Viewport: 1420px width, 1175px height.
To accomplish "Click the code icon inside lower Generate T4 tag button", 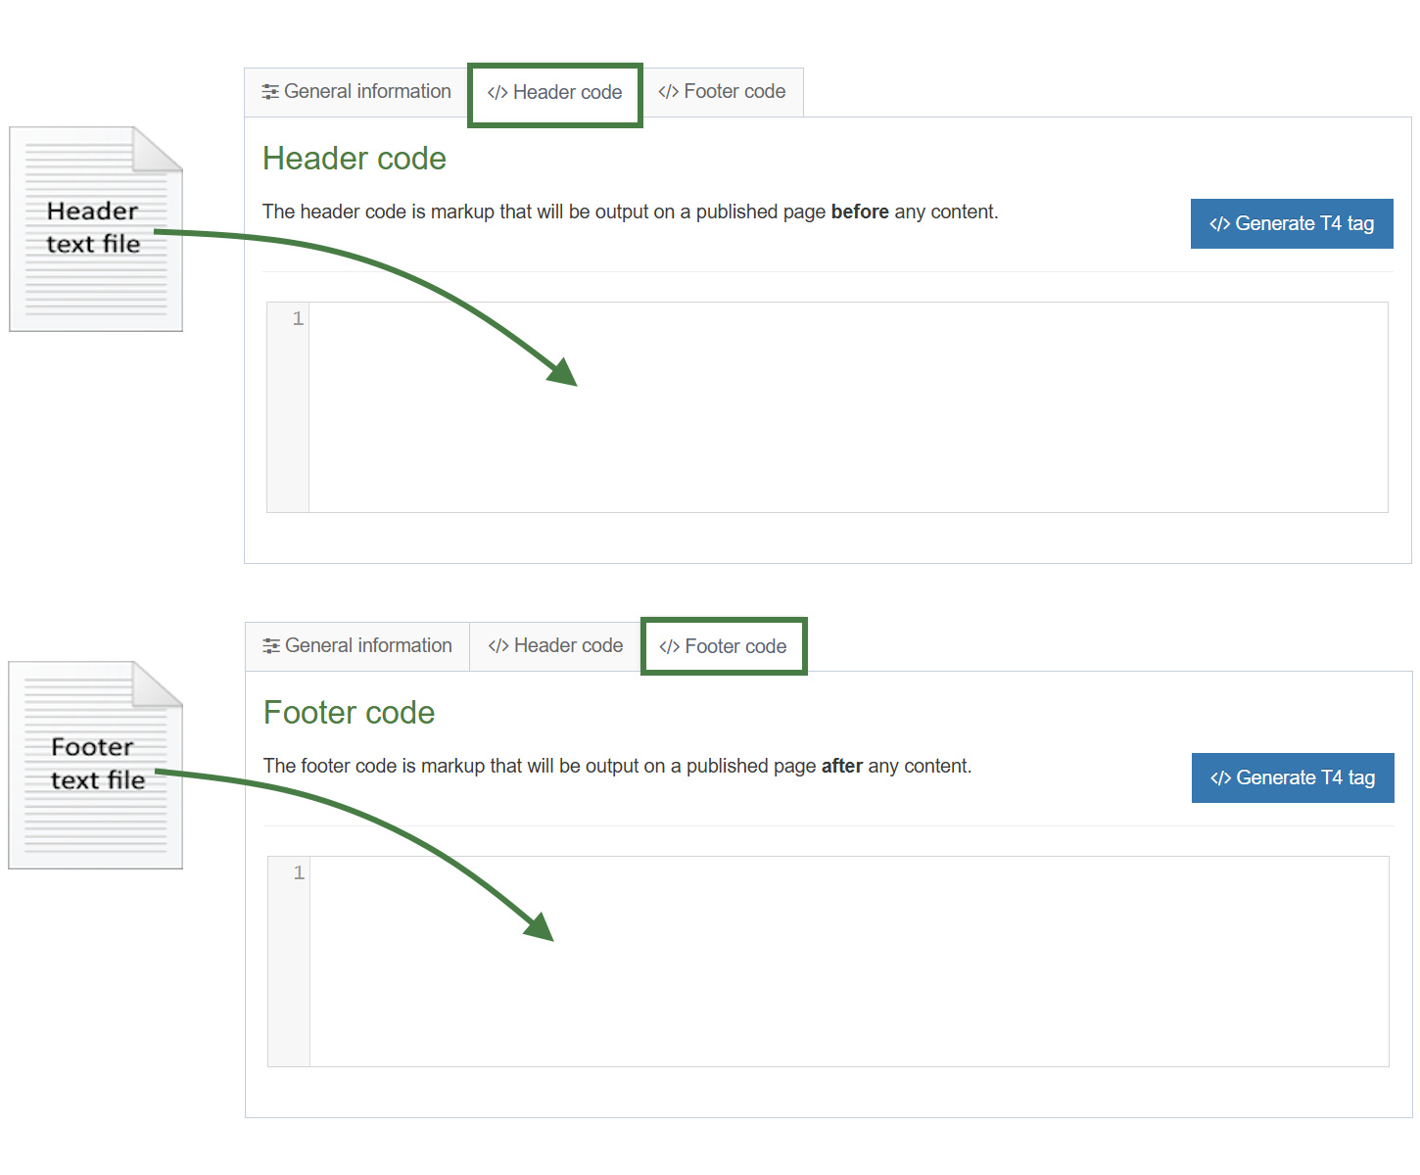I will 1220,777.
